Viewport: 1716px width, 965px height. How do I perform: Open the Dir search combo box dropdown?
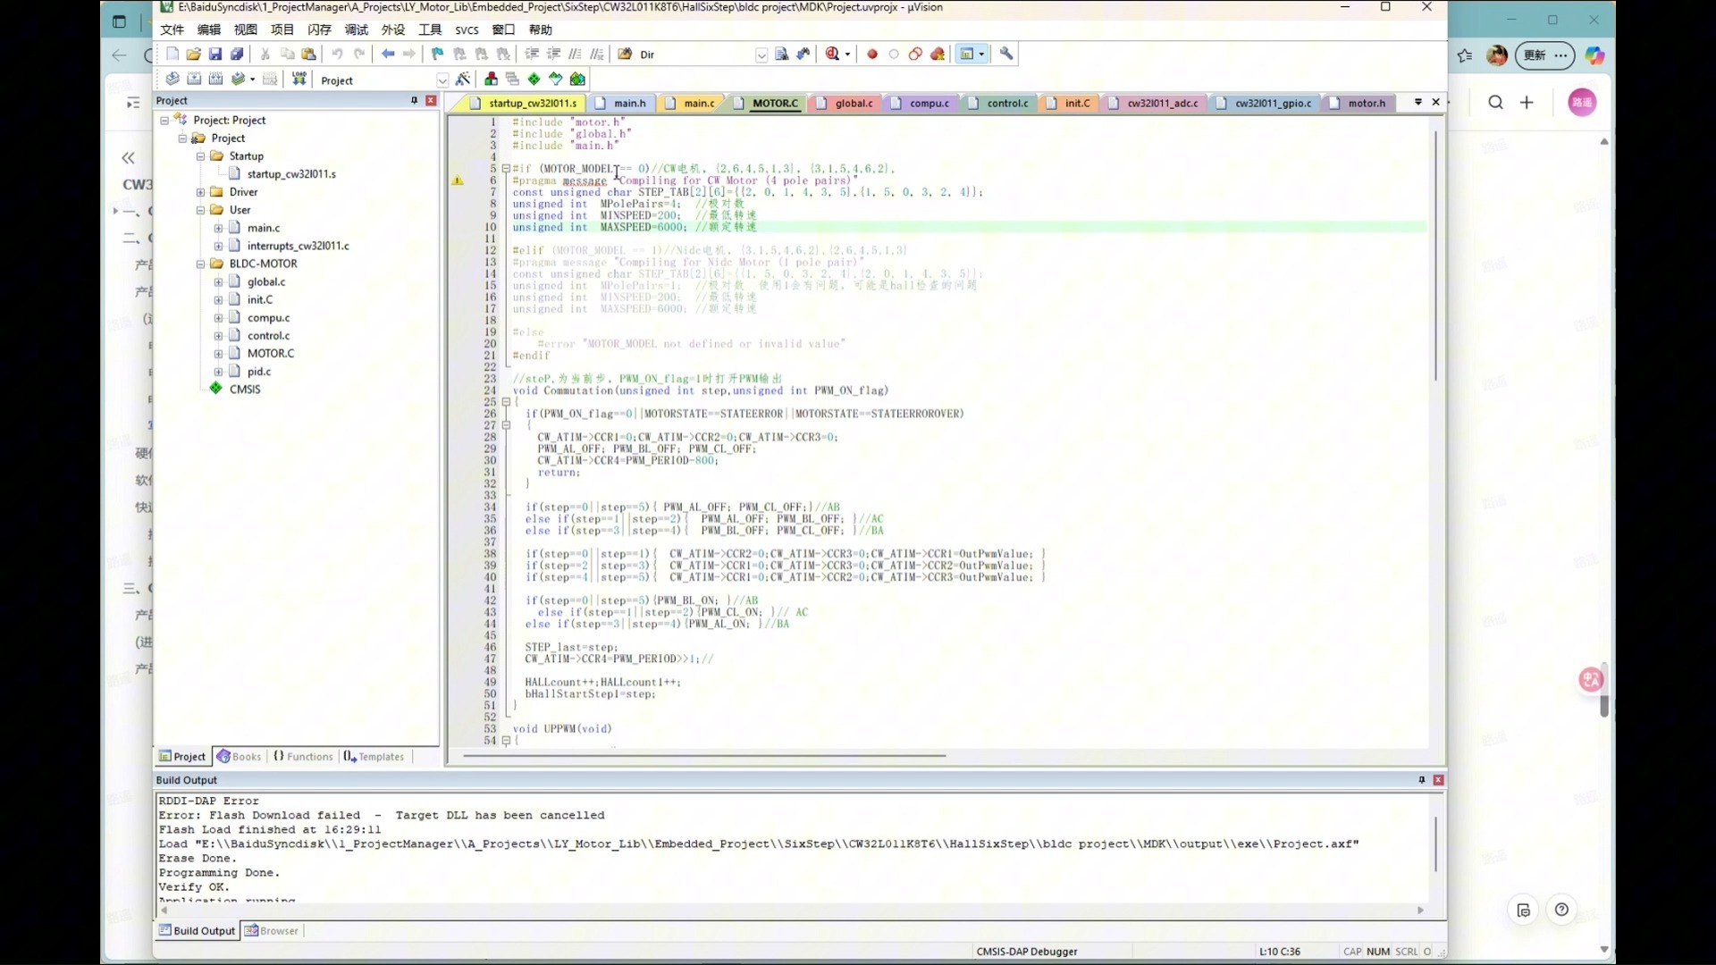pyautogui.click(x=761, y=55)
